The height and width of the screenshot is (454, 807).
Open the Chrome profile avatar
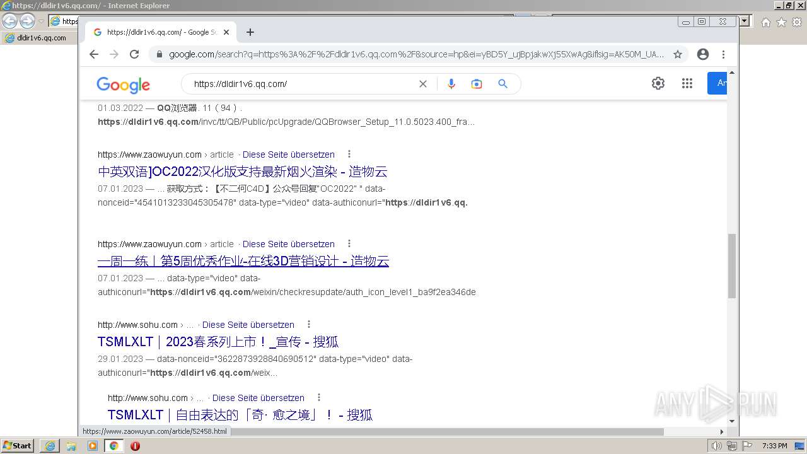click(703, 54)
